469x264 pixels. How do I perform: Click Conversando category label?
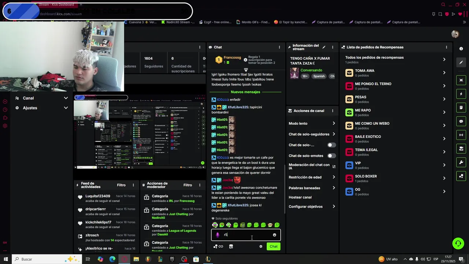[x=311, y=70]
